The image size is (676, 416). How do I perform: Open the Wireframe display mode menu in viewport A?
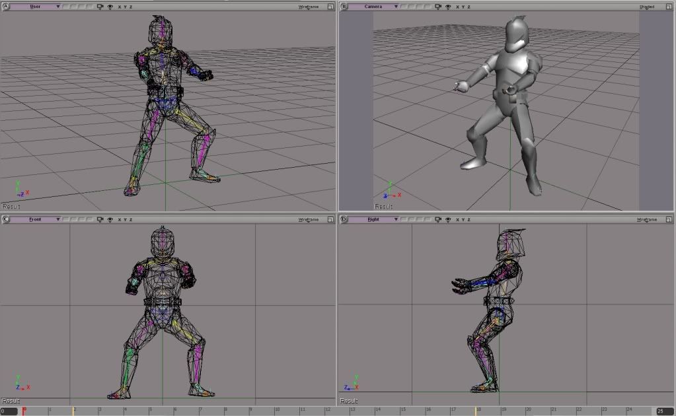(308, 7)
